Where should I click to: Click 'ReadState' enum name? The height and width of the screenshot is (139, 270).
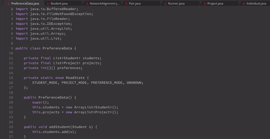point(75,78)
